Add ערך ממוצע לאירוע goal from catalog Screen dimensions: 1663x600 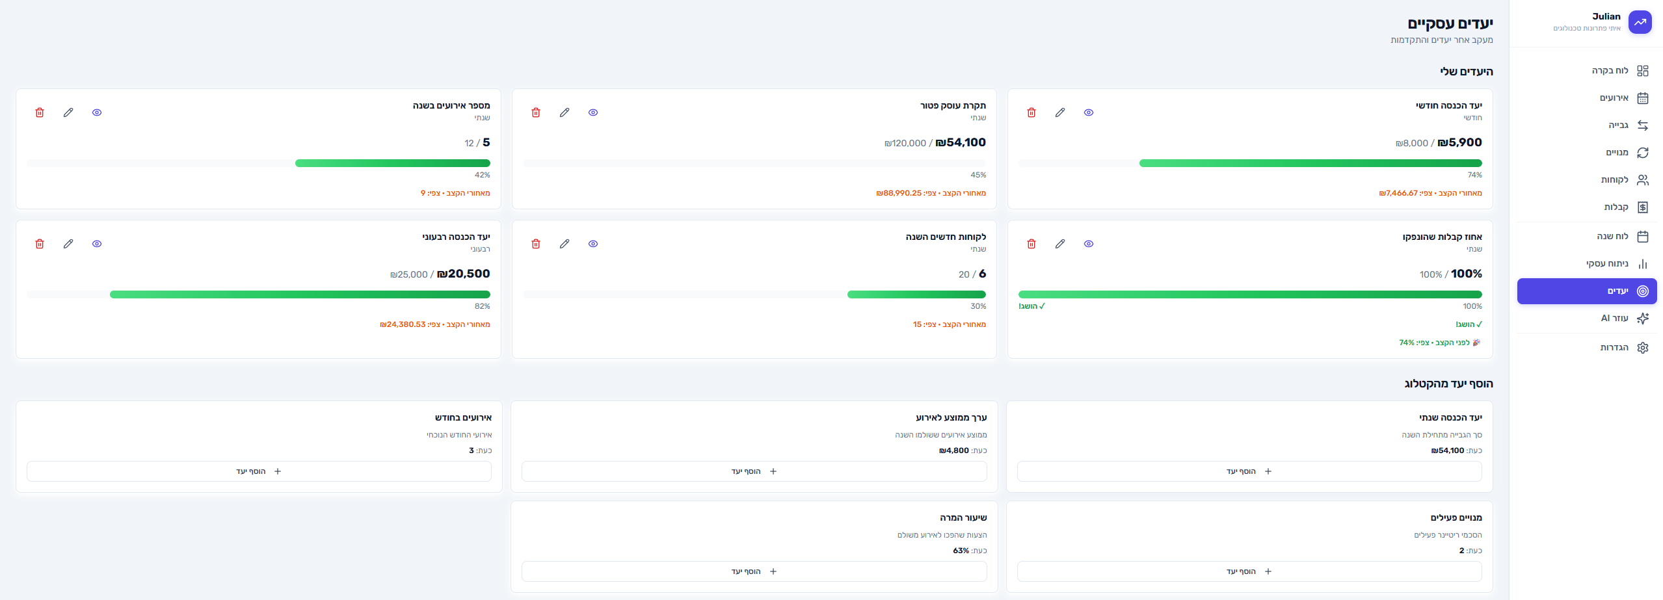(x=754, y=471)
